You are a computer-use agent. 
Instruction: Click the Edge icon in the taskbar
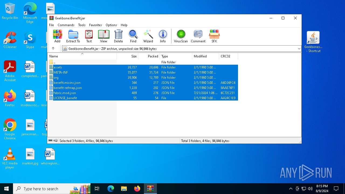pyautogui.click(x=111, y=189)
